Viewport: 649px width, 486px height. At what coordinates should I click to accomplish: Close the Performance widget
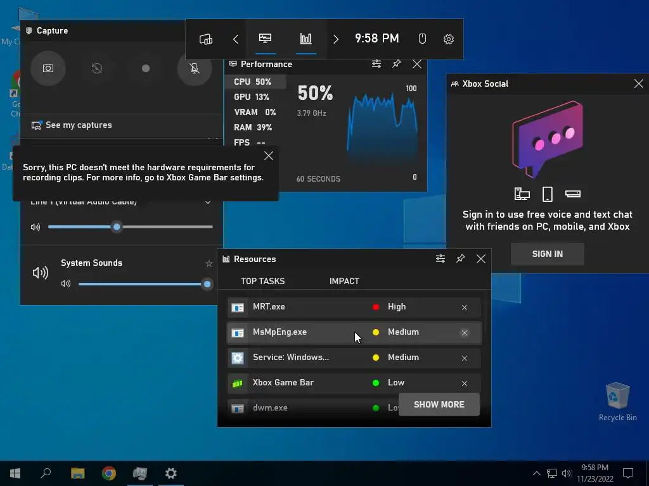(417, 64)
